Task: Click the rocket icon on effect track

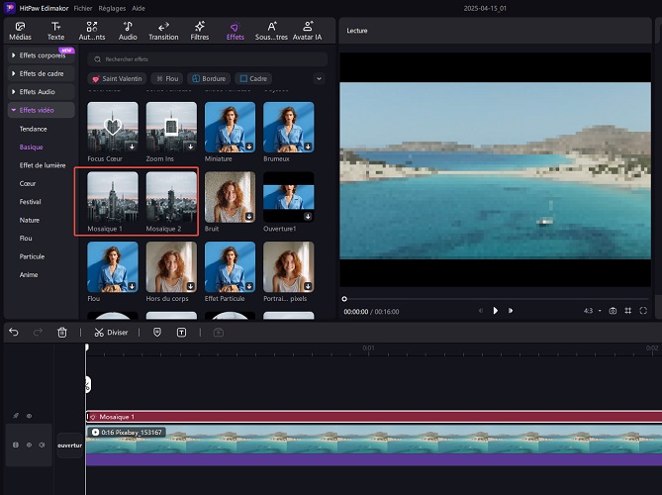Action: [16, 416]
